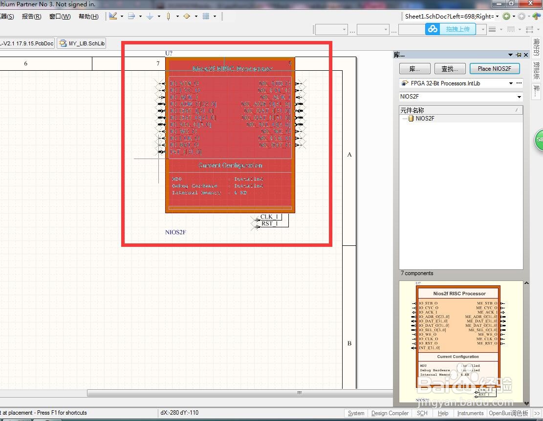Click the Place NIOS2F button
The height and width of the screenshot is (421, 543).
[495, 69]
